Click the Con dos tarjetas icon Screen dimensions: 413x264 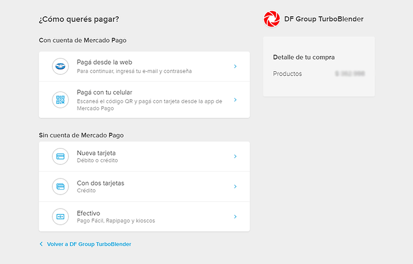click(60, 187)
